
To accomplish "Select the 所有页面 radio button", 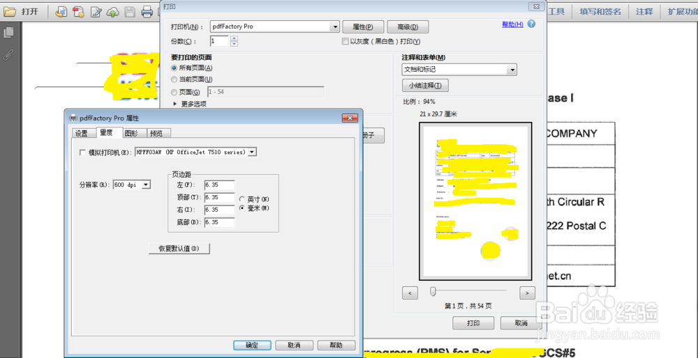I will pos(174,68).
